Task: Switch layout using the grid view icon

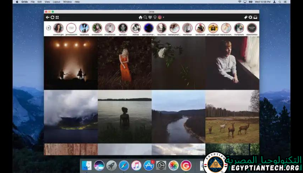Action: [x=57, y=17]
